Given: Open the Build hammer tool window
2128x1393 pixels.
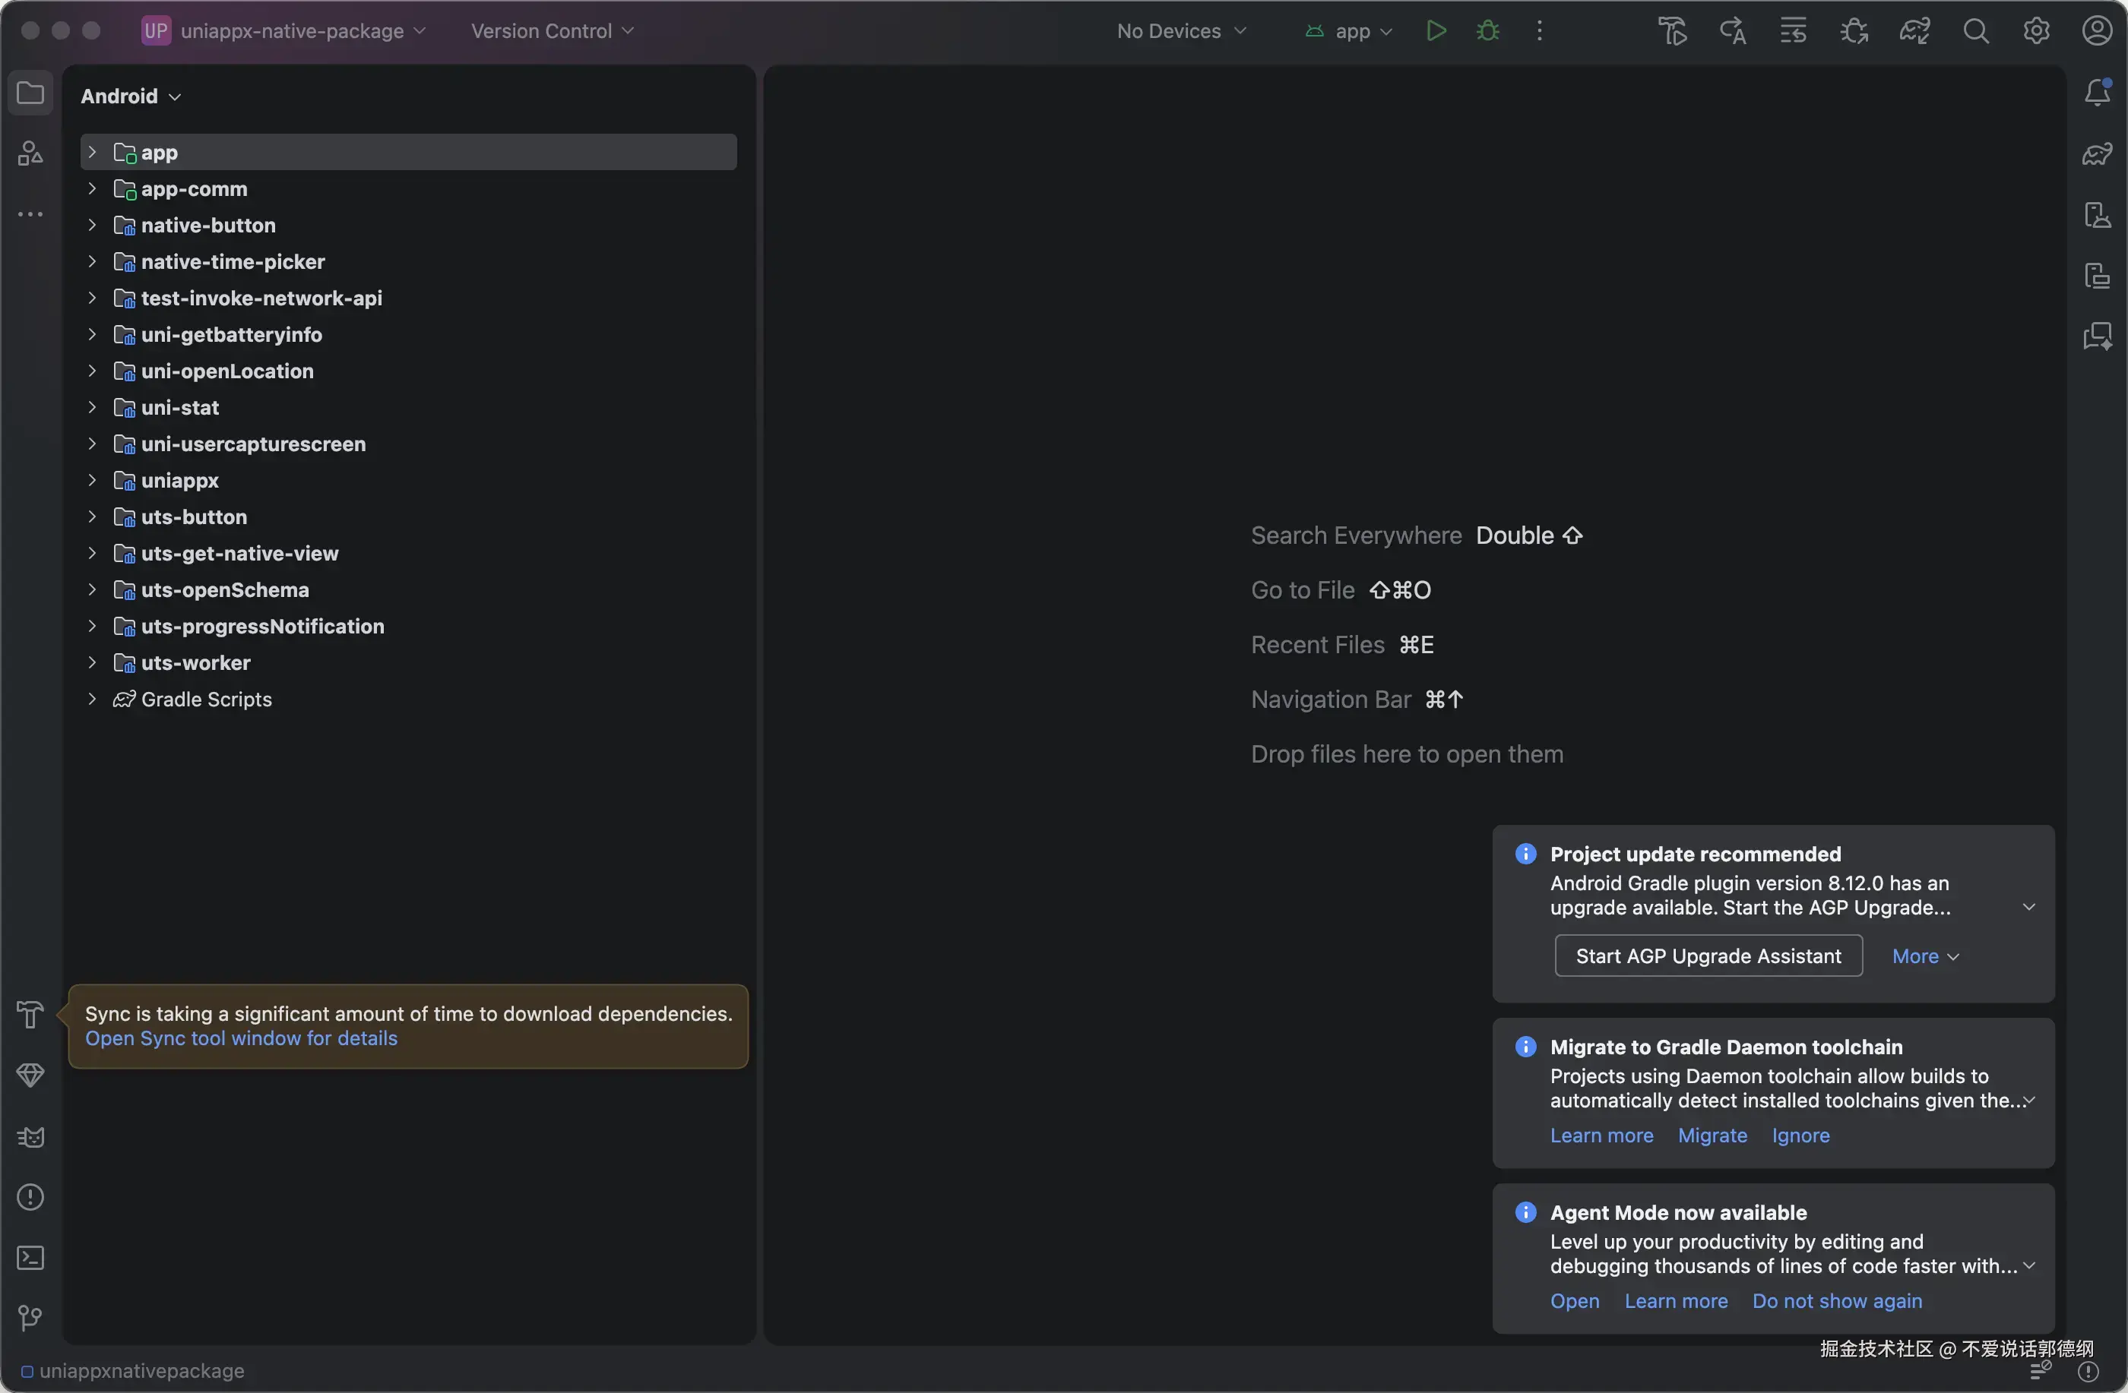Looking at the screenshot, I should (30, 1014).
